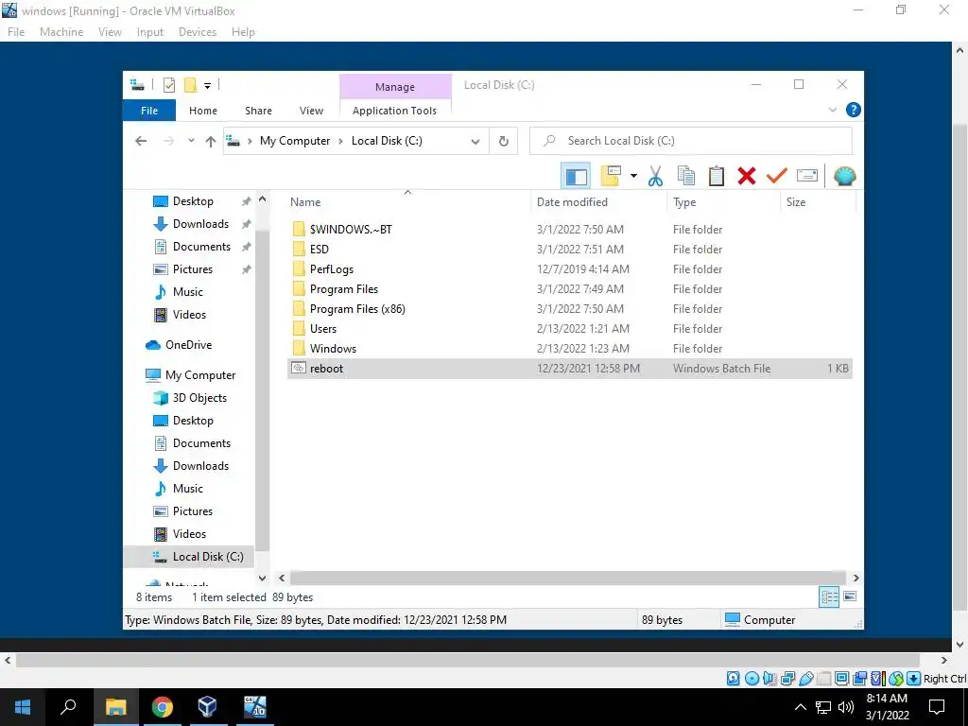
Task: Sort files by the Name column header
Action: click(x=408, y=202)
